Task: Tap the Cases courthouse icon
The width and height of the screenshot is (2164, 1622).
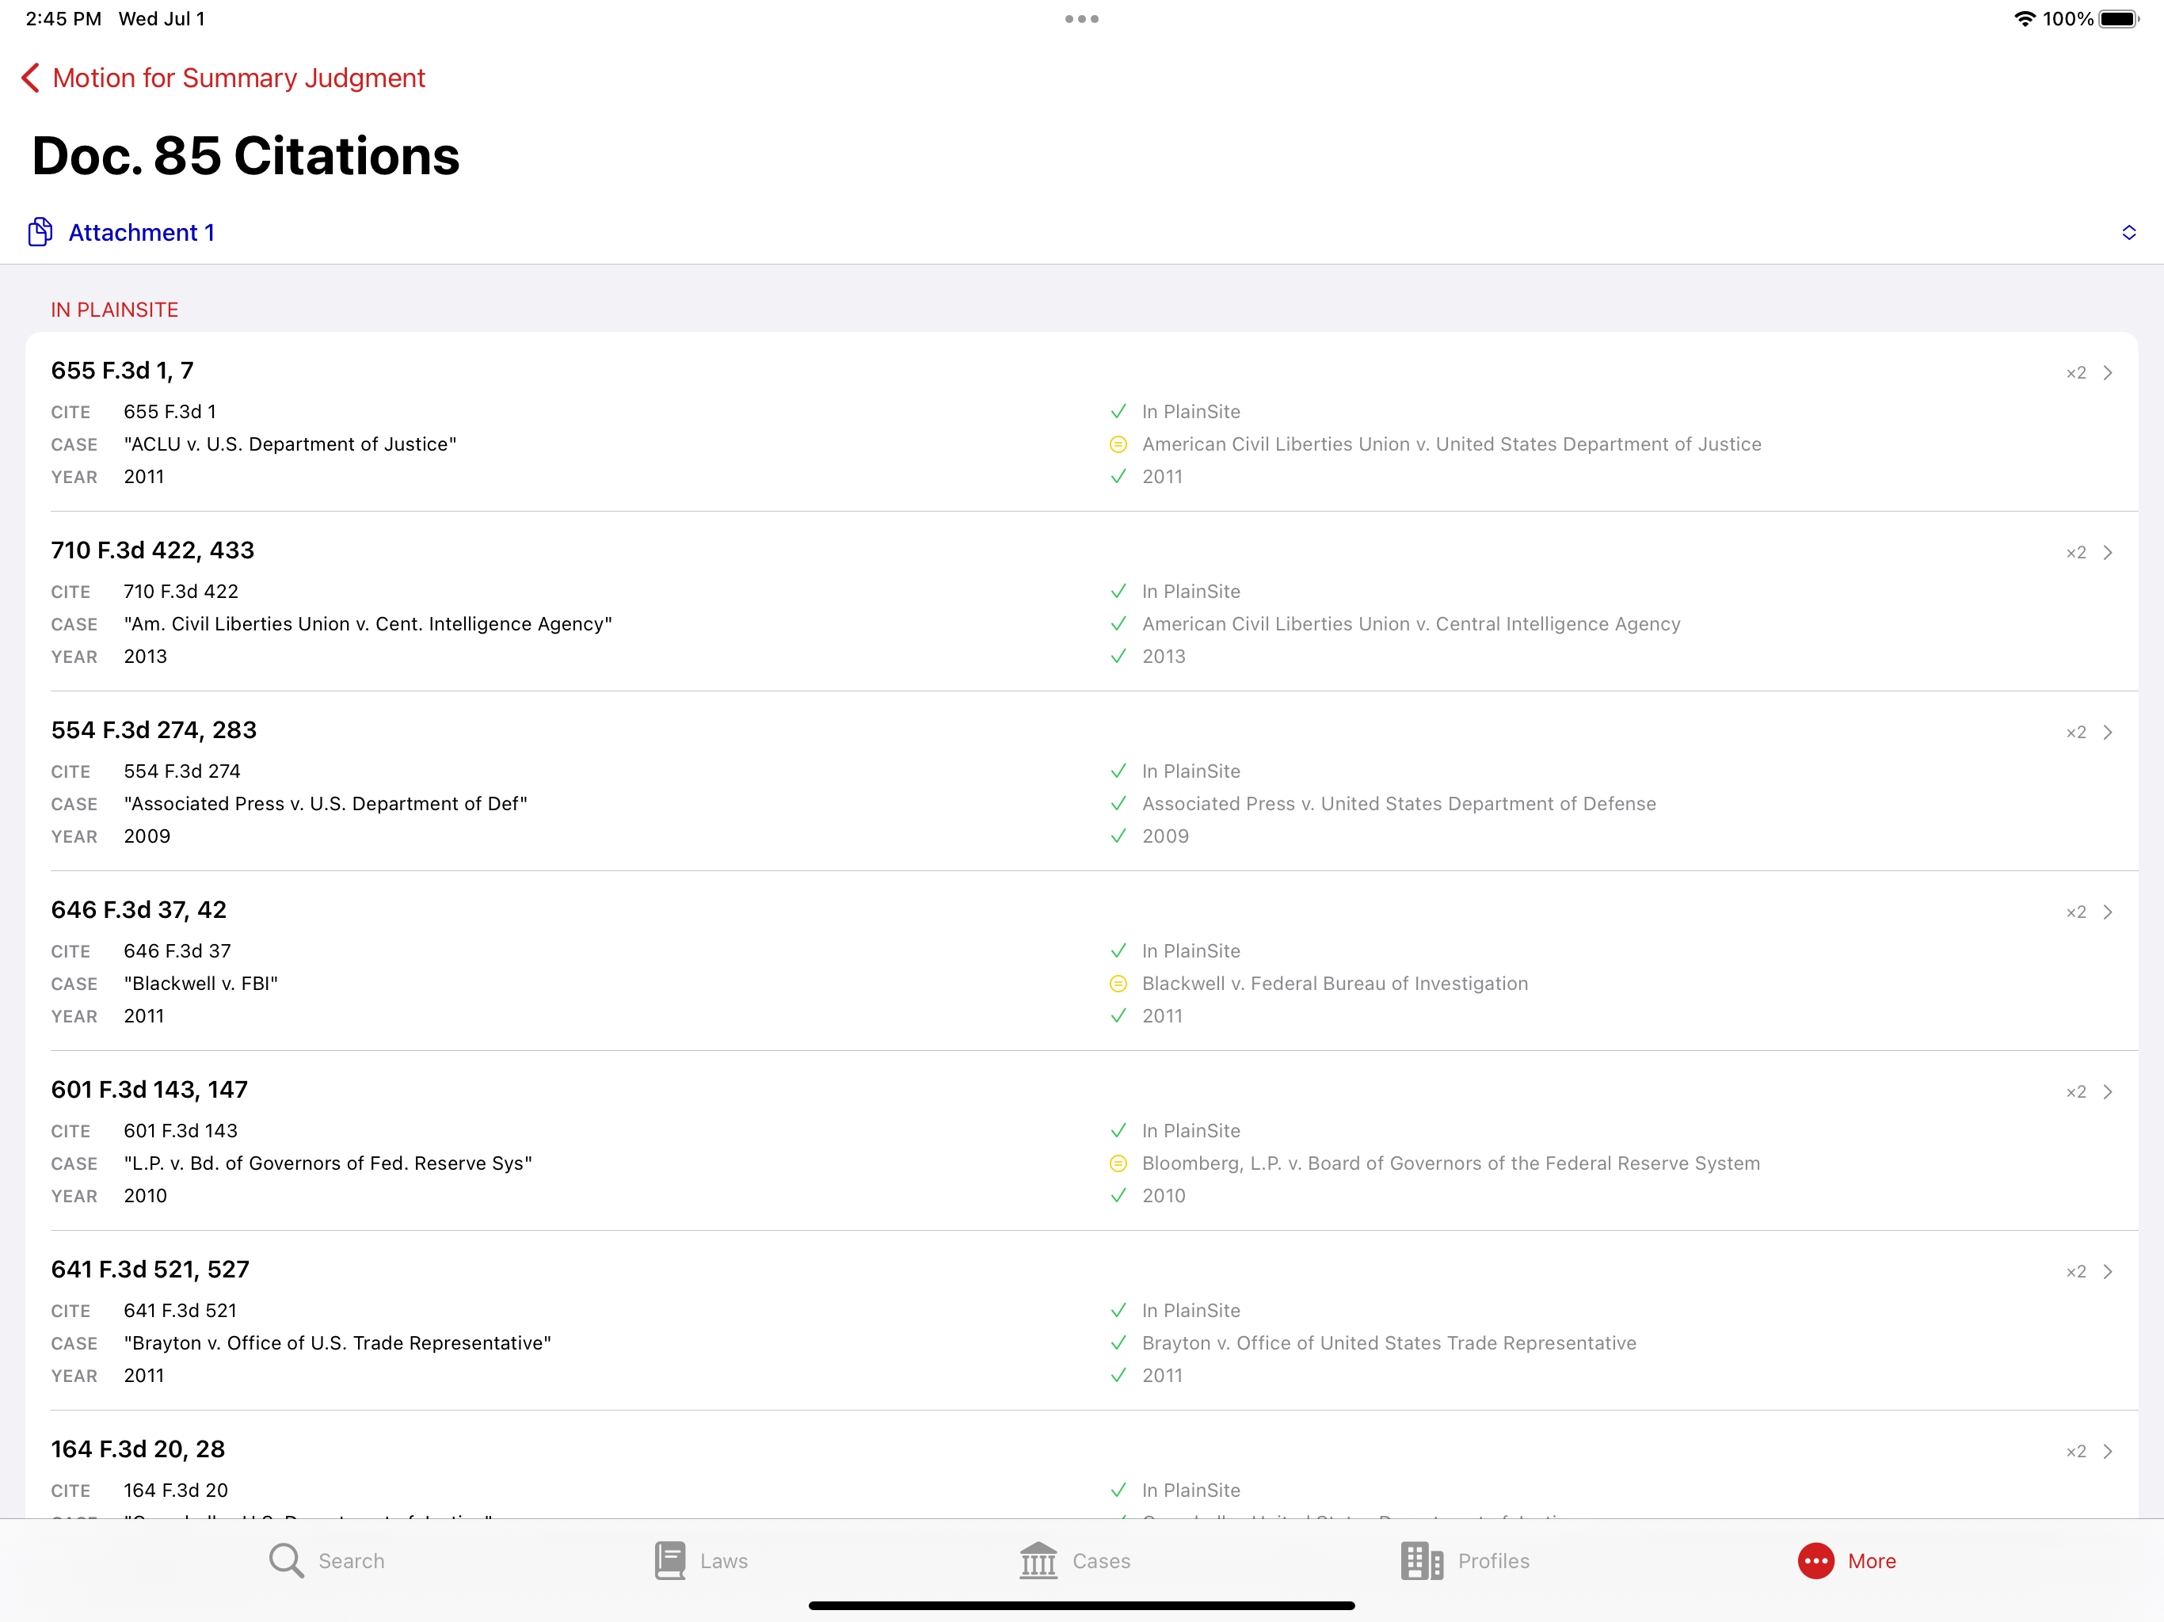Action: point(1038,1560)
